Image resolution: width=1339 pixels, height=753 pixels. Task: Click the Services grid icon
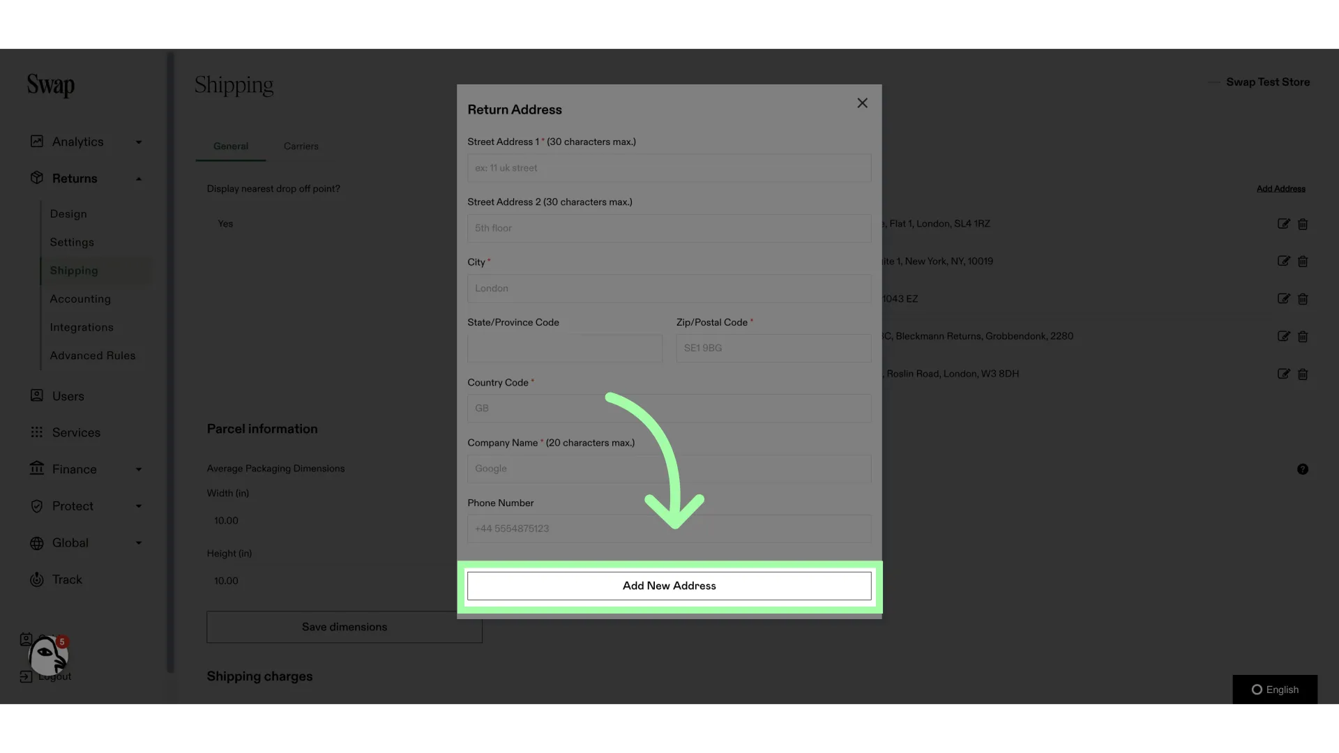37,432
